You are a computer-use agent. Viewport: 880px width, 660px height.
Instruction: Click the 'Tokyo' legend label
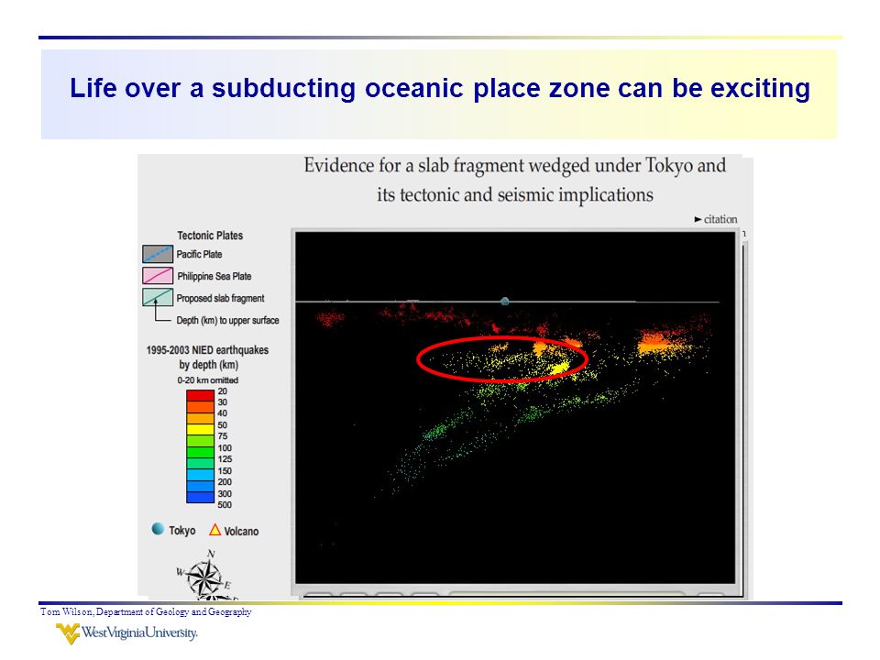[x=181, y=531]
